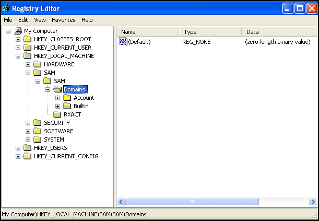
Task: Click the SOFTWARE folder icon
Action: 38,131
